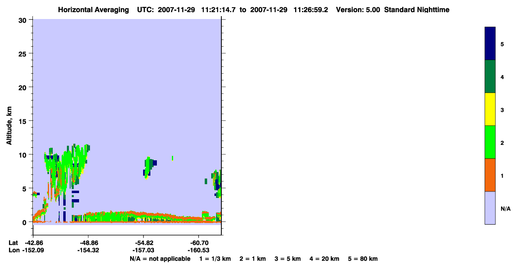Click longitude value -160.53
The width and height of the screenshot is (527, 270).
coord(199,251)
